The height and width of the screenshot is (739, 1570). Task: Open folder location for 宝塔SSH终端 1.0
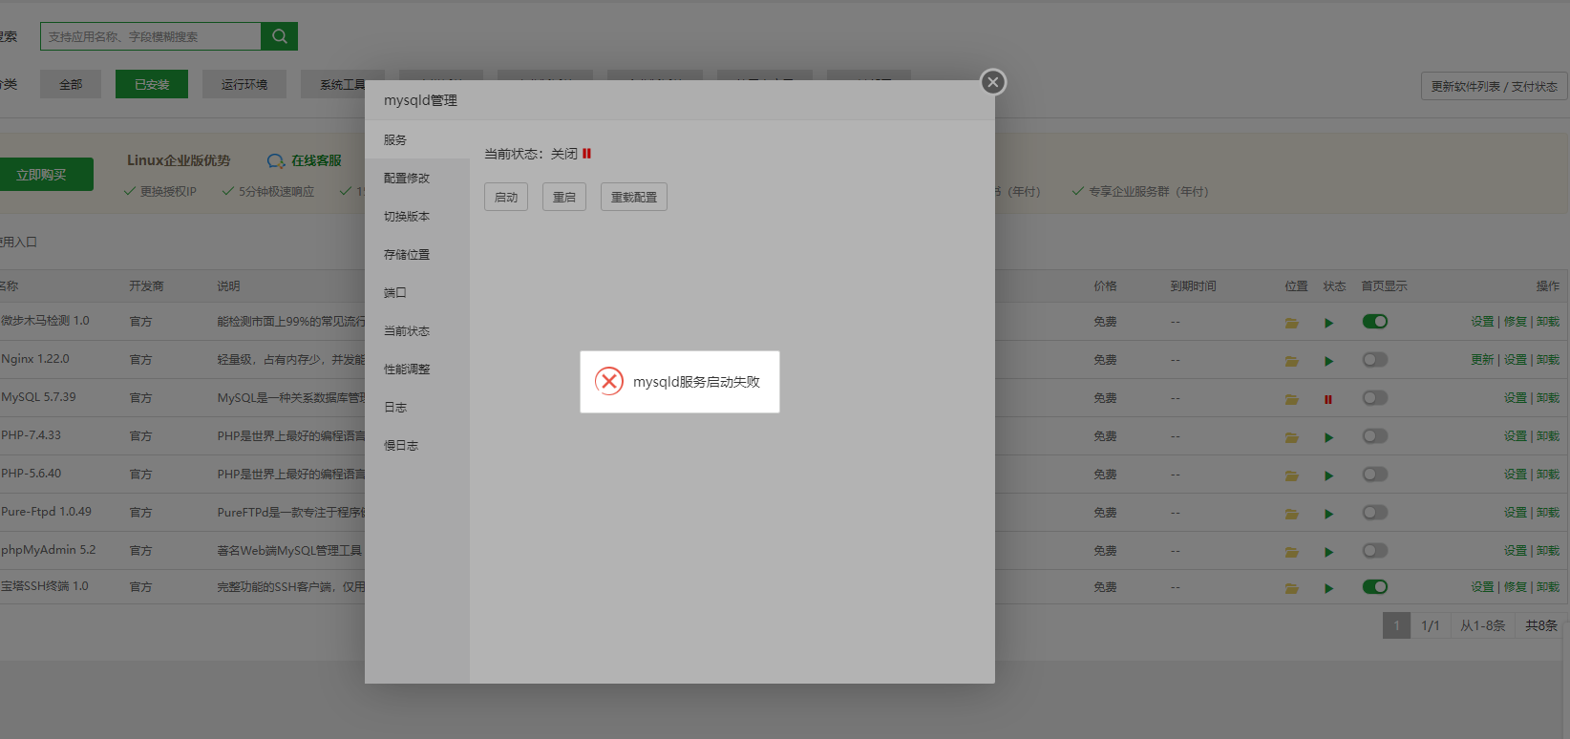coord(1291,588)
